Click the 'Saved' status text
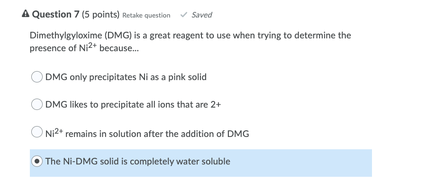 click(201, 15)
